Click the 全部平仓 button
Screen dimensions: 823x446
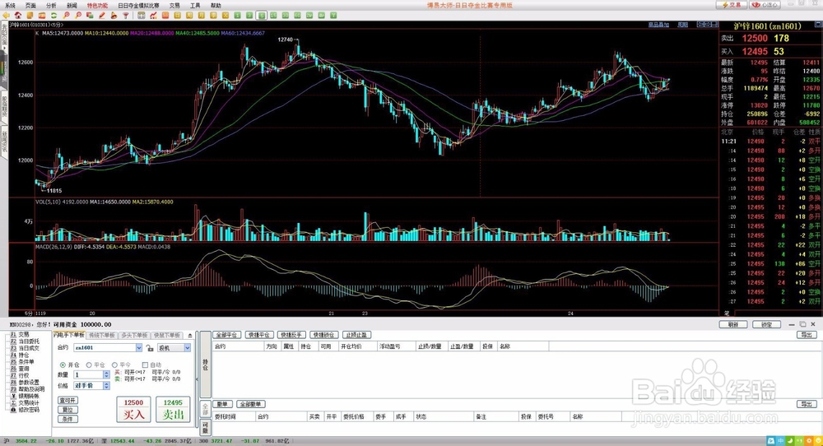pos(227,335)
